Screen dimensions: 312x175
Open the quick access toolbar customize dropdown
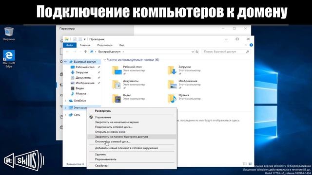pos(84,39)
